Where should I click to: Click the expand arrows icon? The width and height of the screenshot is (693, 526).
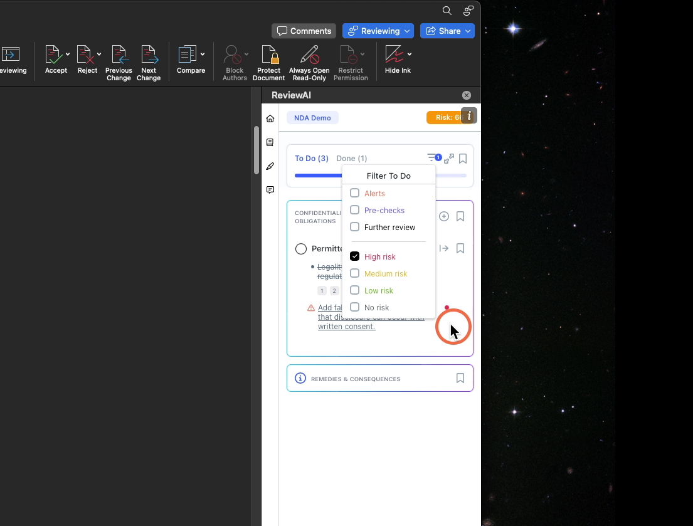(449, 159)
